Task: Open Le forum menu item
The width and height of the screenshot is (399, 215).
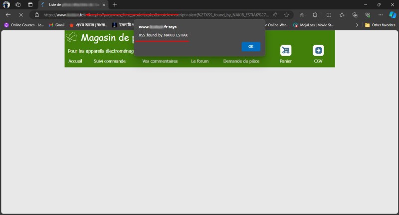Action: [x=199, y=61]
